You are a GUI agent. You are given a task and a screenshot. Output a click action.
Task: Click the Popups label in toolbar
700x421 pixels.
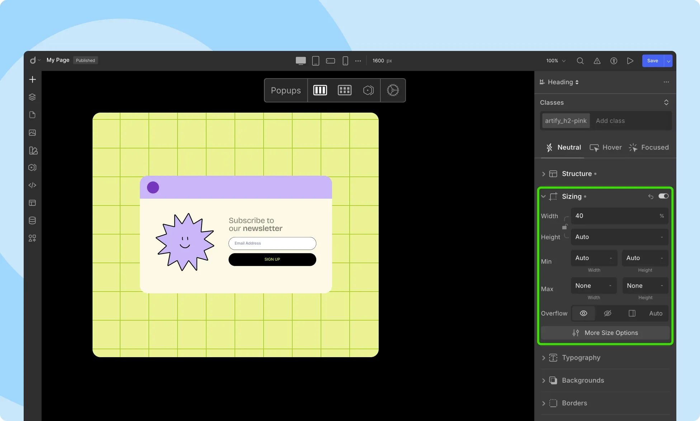286,90
